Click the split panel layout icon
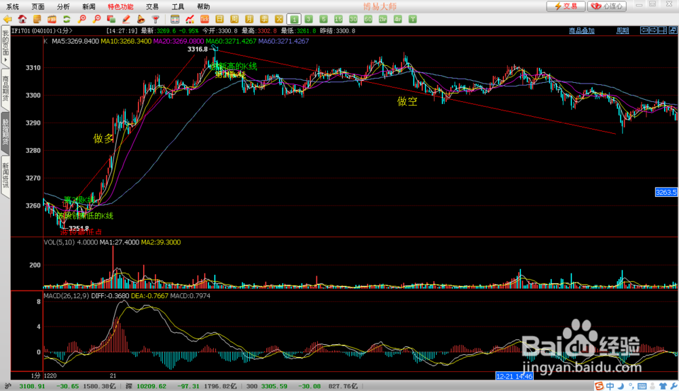This screenshot has height=391, width=679. pos(663,31)
